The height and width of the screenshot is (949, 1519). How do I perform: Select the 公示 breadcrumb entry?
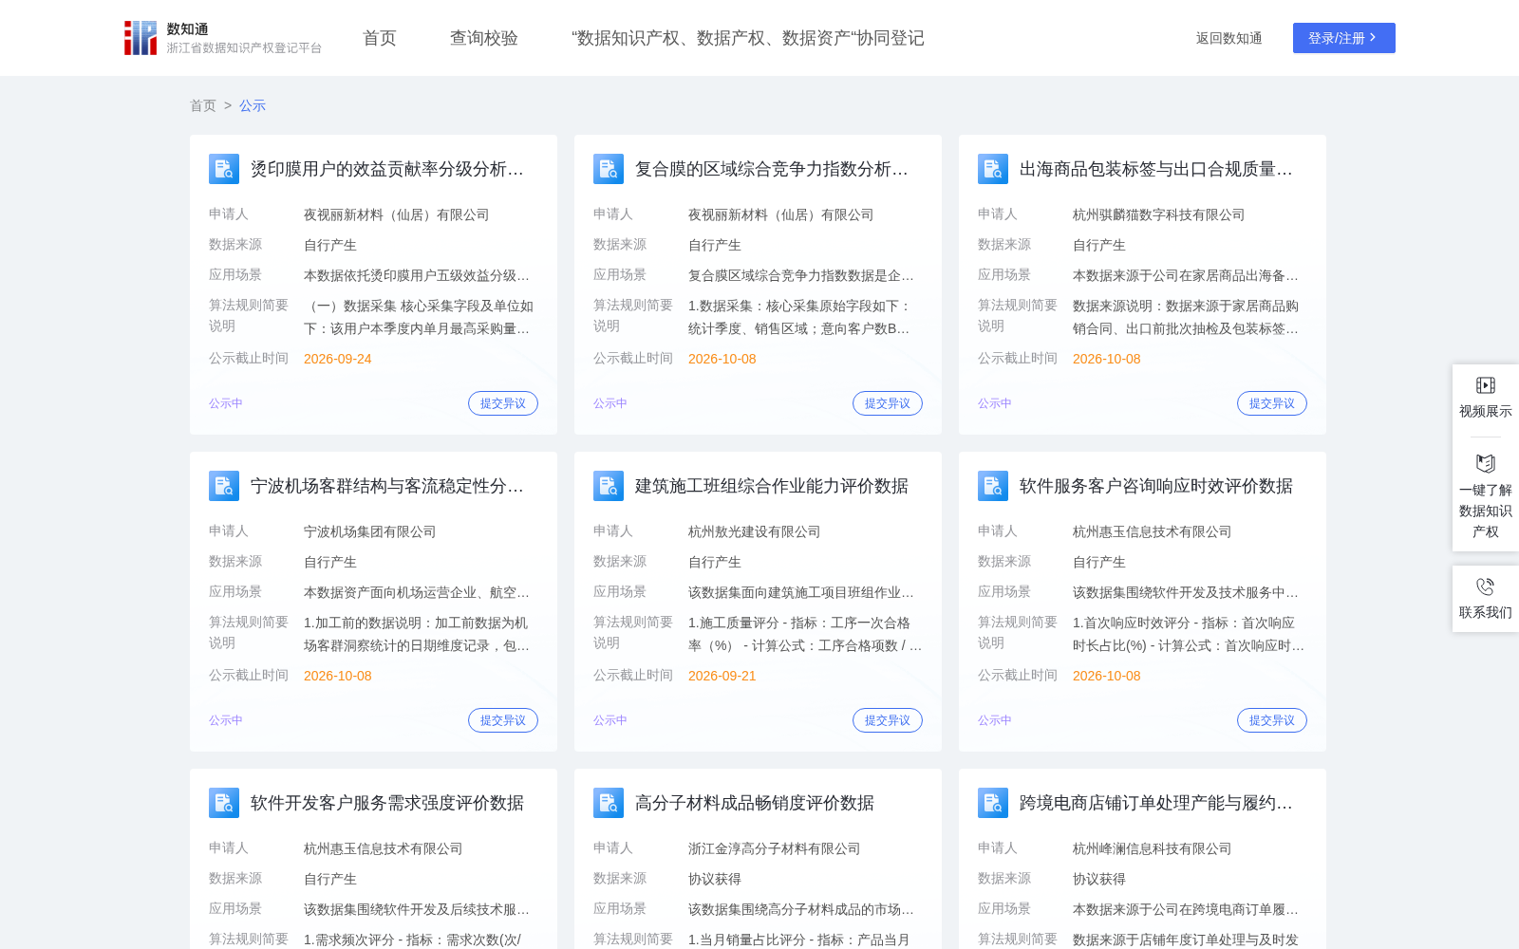[x=253, y=105]
